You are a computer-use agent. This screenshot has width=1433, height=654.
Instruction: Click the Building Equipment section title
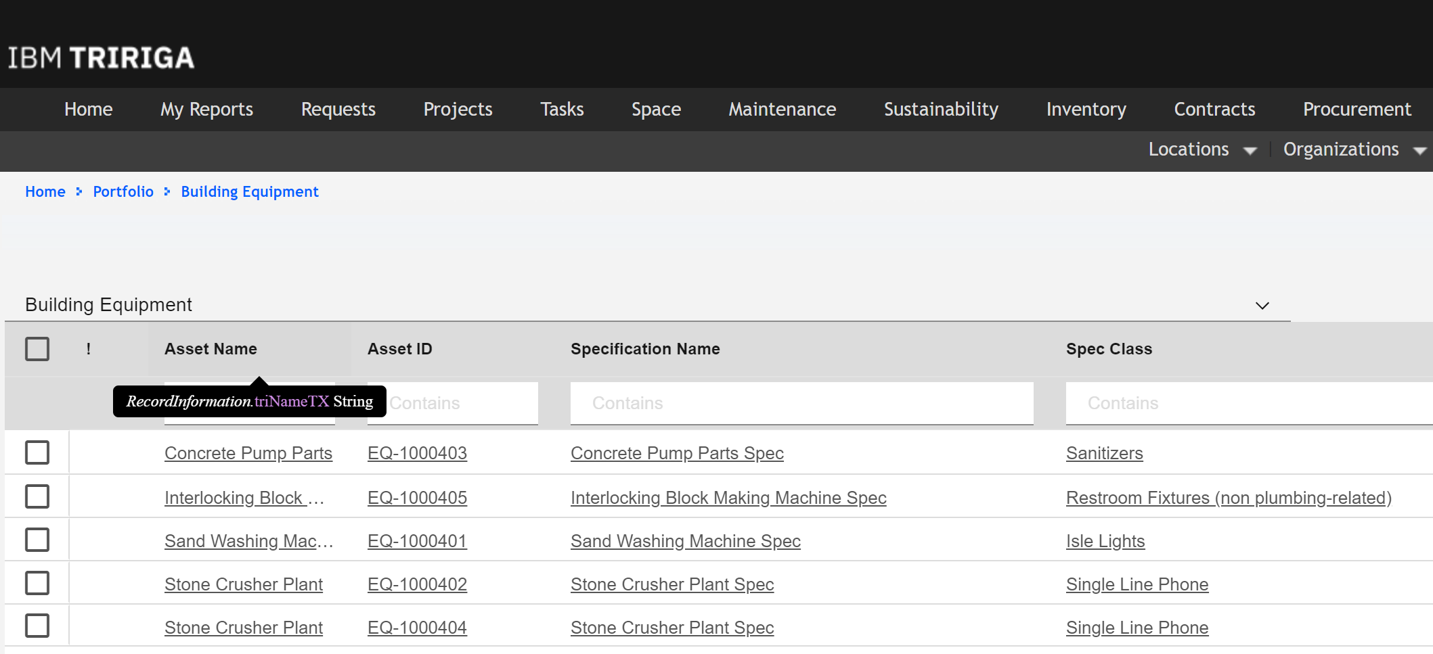(108, 305)
